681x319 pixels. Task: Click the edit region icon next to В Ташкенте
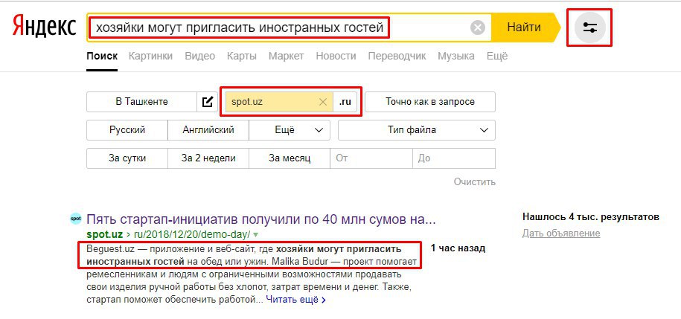208,102
